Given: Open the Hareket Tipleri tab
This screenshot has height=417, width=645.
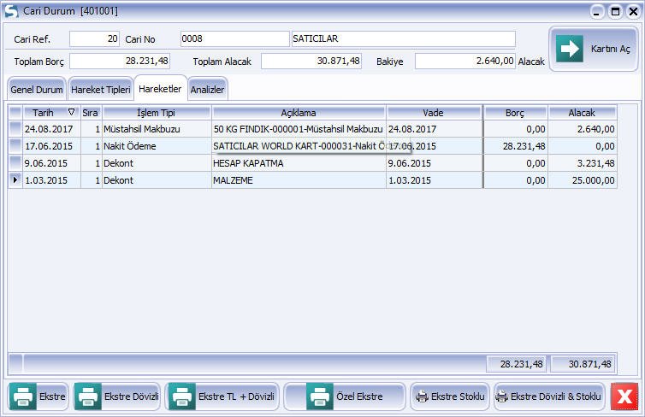Looking at the screenshot, I should (101, 90).
